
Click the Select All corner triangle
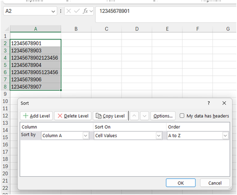pyautogui.click(x=6, y=29)
